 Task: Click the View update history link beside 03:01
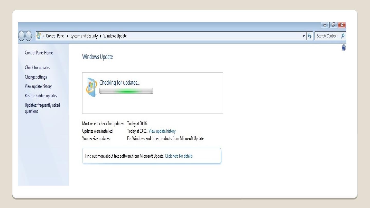coord(162,131)
